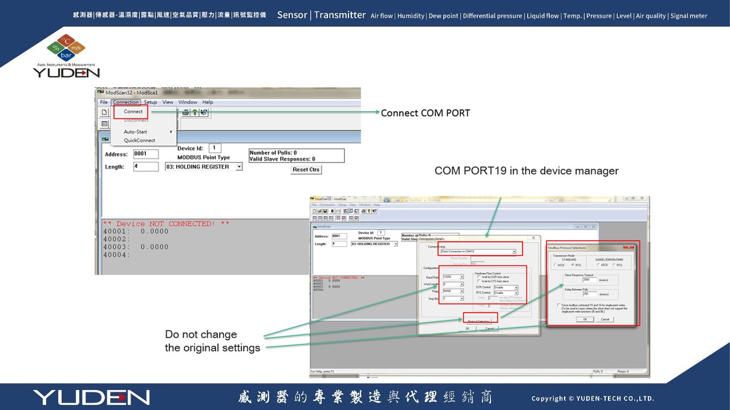This screenshot has height=410, width=730.
Task: Click Cancel in Connection Details dialog
Action: pos(489,329)
